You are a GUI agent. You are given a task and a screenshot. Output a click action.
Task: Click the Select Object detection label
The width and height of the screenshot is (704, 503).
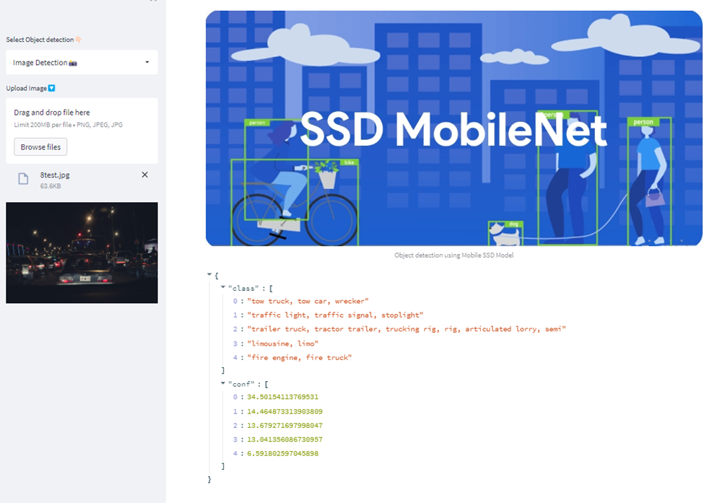coord(40,40)
